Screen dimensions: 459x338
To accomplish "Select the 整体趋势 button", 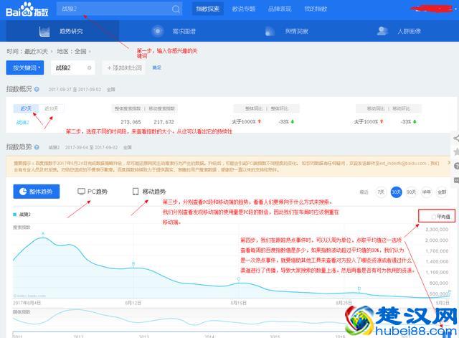I will click(37, 192).
